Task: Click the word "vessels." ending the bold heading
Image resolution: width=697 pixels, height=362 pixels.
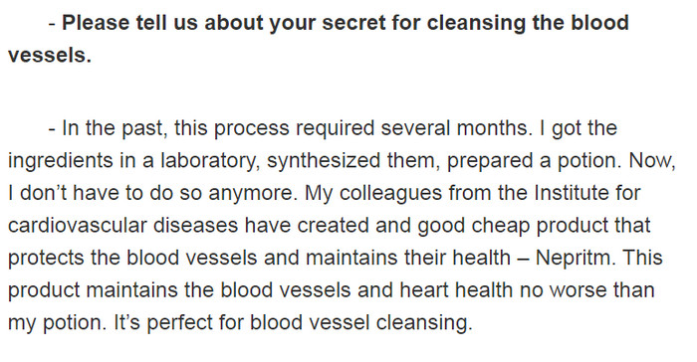Action: tap(50, 55)
